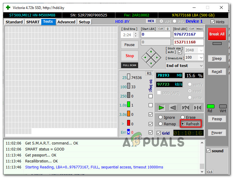Click the left arrow on navigation diamond
This screenshot has height=178, width=233.
[x=145, y=57]
